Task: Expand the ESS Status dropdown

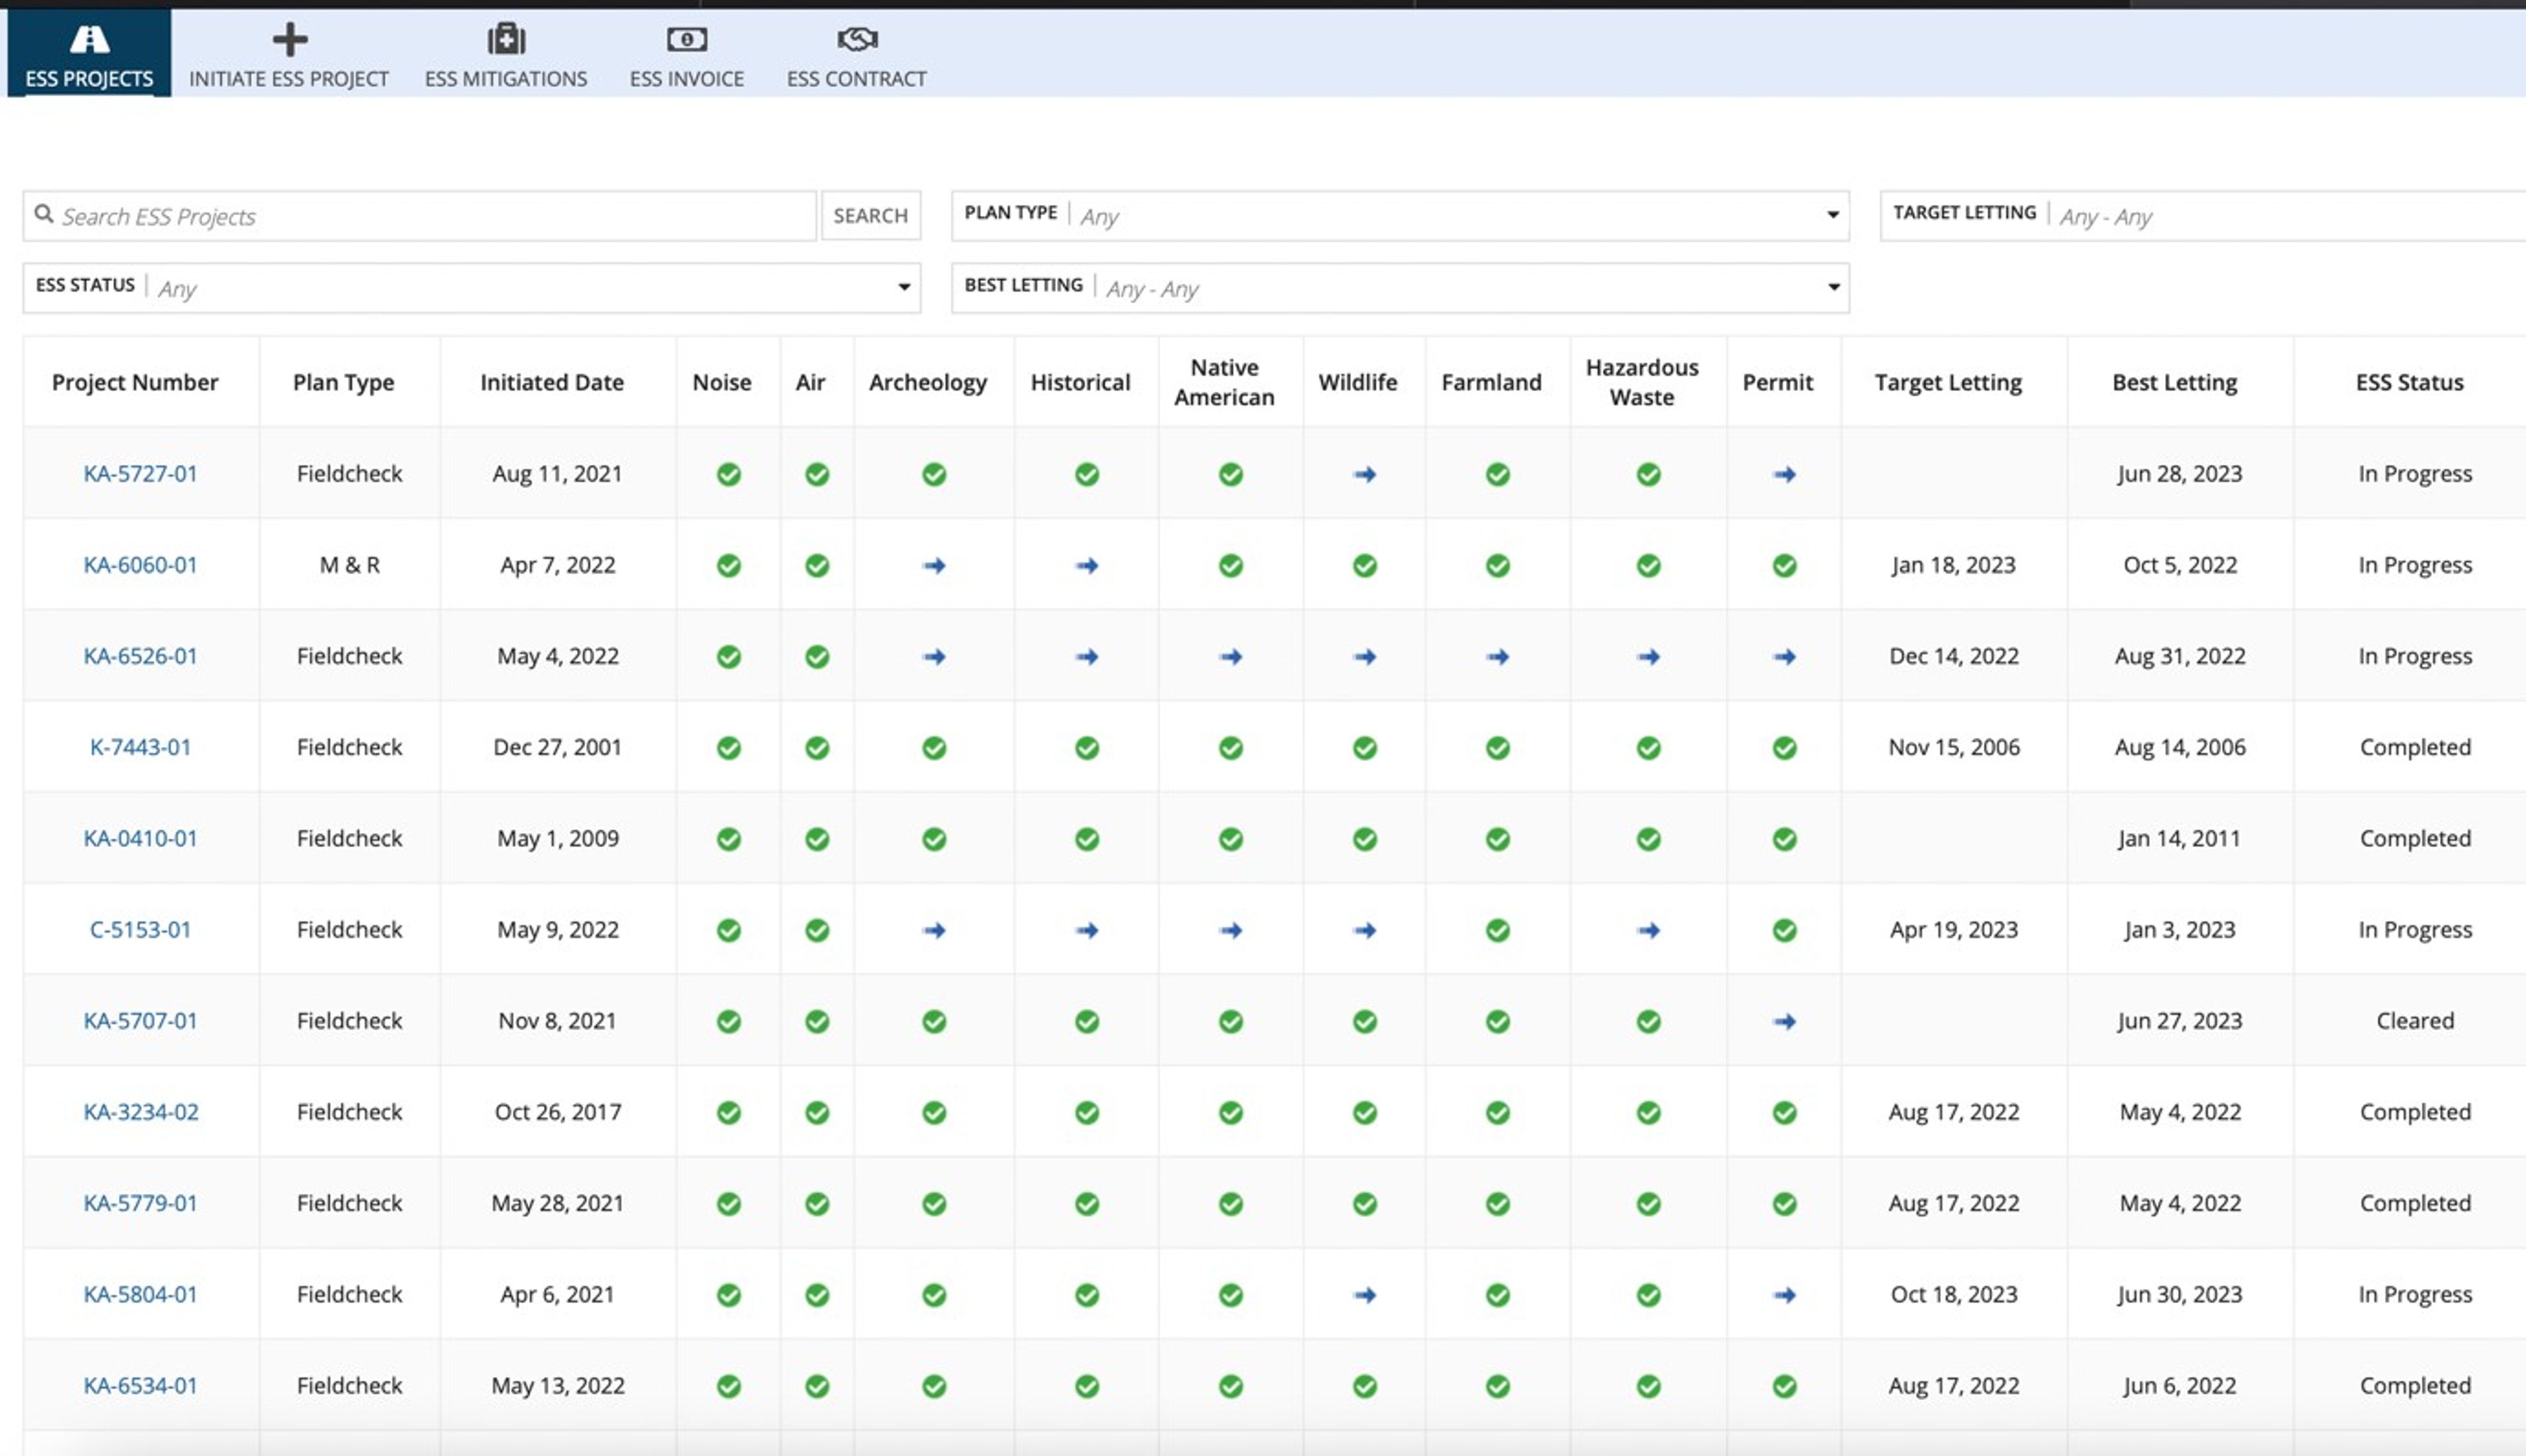Action: tap(472, 288)
